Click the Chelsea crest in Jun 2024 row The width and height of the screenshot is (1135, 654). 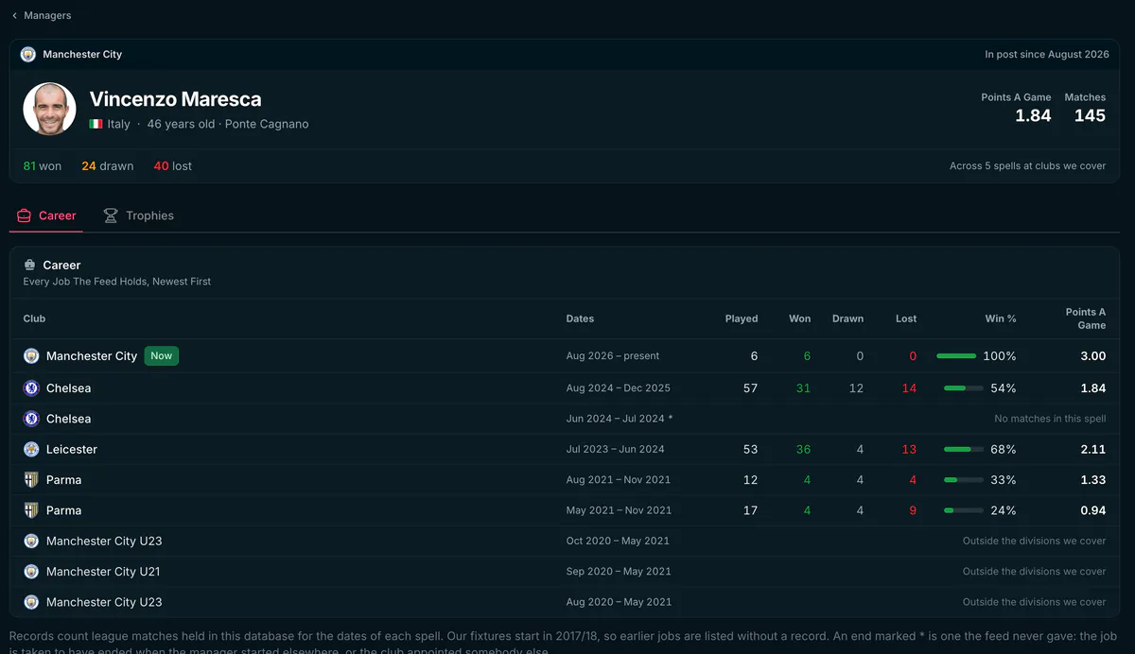click(31, 419)
